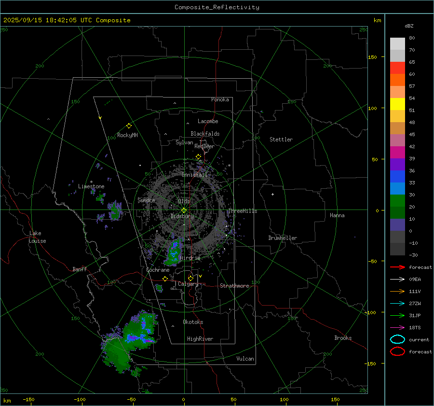
Task: Select the magenta 42 dBZ color swatch
Action: pos(397,153)
